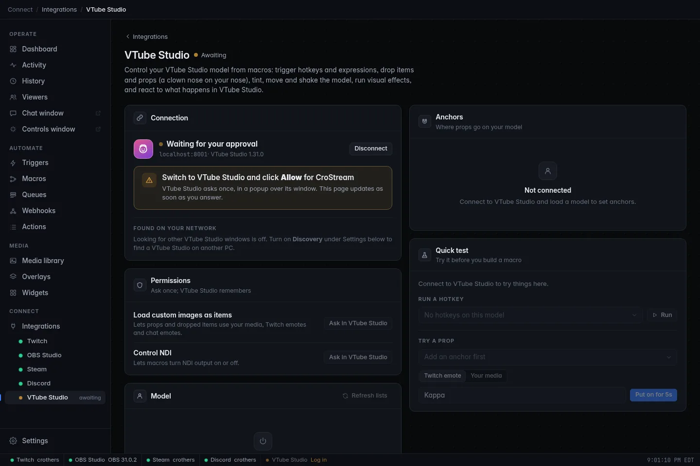Open the Activity pulse icon

click(13, 65)
